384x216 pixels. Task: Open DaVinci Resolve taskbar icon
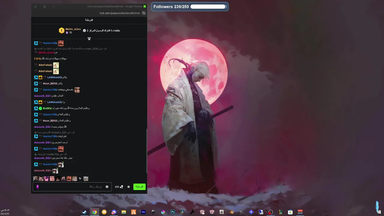[182, 212]
